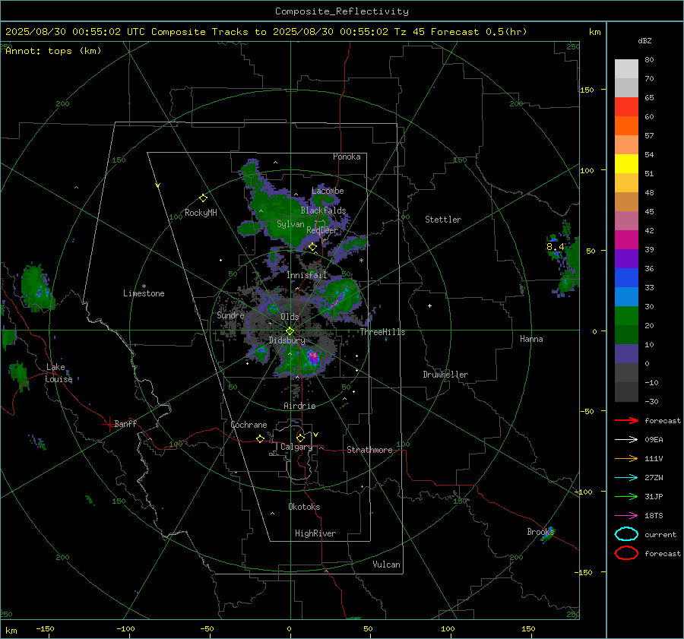Click the timestamp header line

(266, 32)
